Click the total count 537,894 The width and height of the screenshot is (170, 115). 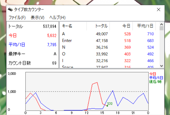coord(50,26)
